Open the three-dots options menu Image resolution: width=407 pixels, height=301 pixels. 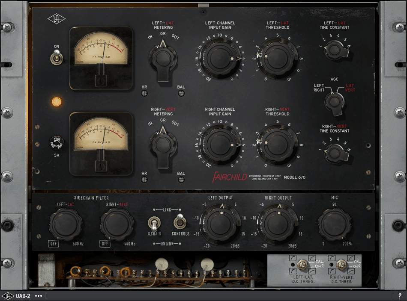coord(39,296)
